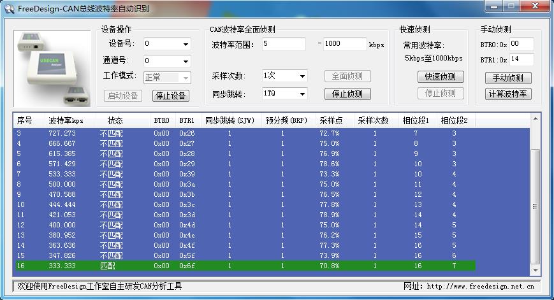Click the 预分频(BRP) column header
554x300 pixels.
pos(288,120)
